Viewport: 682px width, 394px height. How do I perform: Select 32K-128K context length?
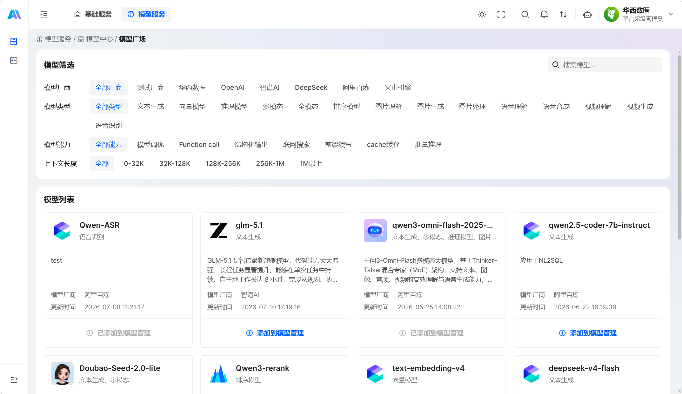coord(175,164)
